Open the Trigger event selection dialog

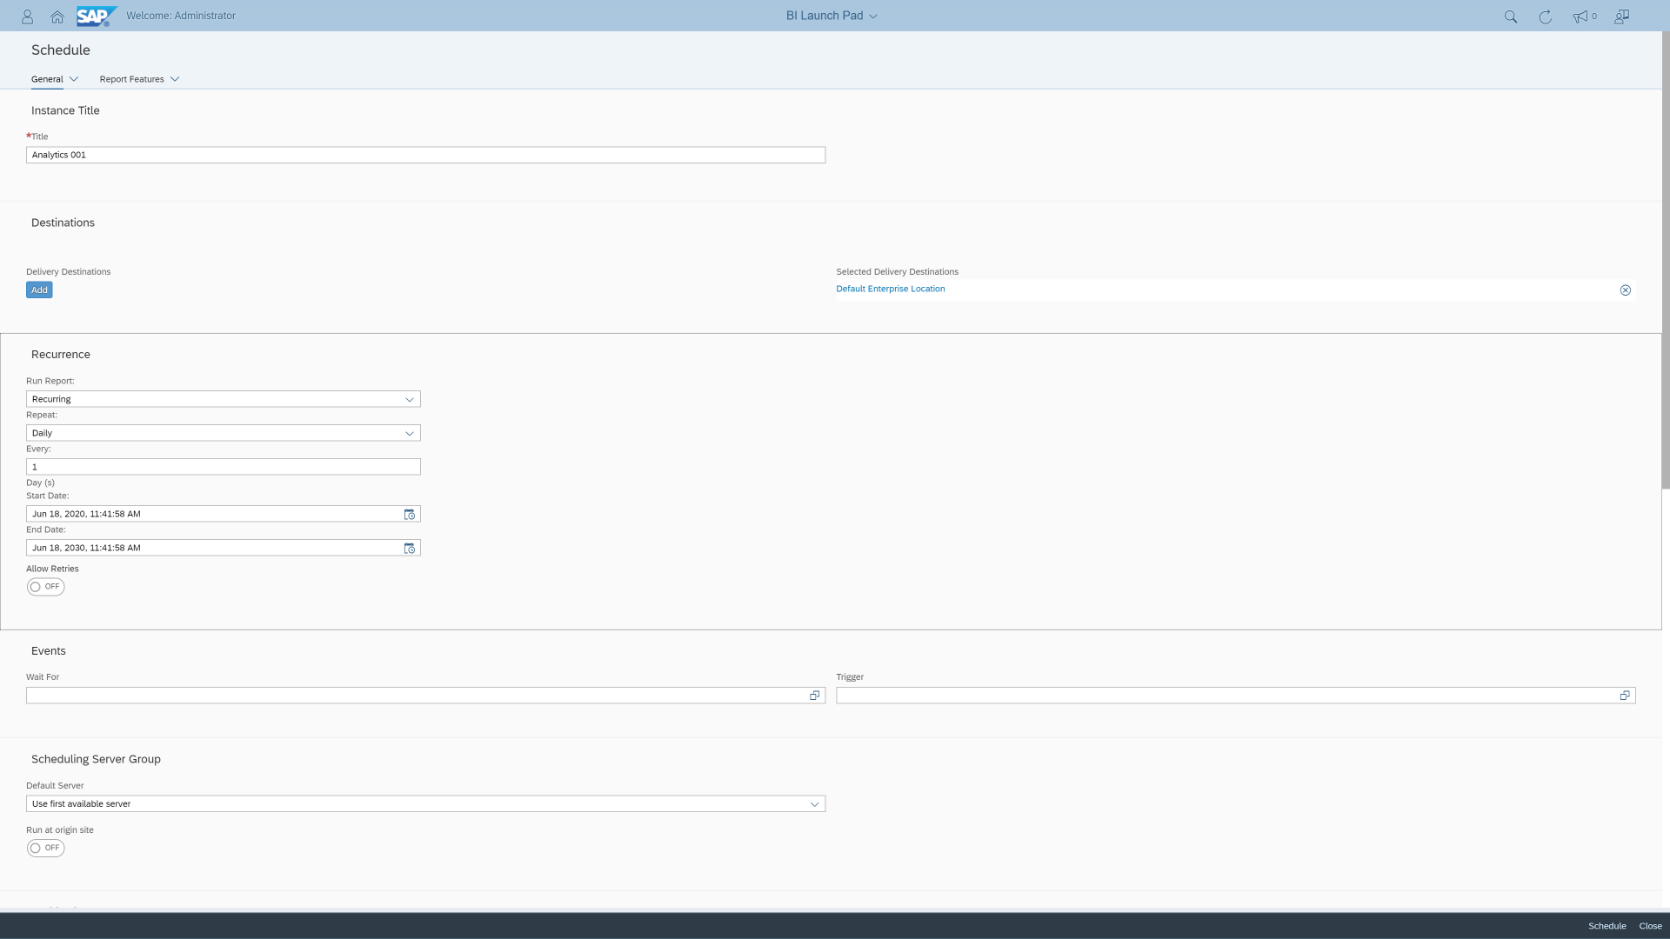(x=1625, y=696)
